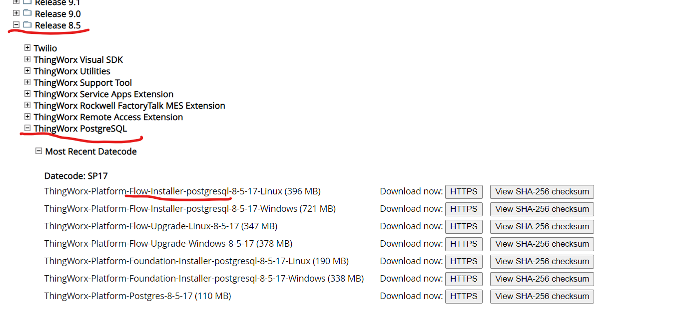Screen dimensions: 678x315
Task: Expand ThingWorx Rockwell FactoryTalk MES Extension
Action: pos(27,105)
